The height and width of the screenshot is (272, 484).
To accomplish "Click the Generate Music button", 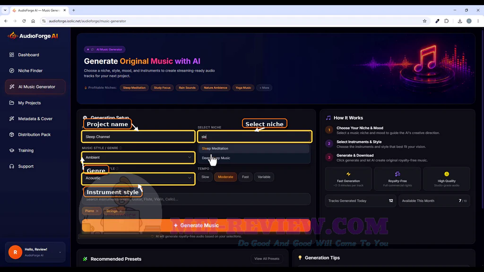I will point(196,225).
